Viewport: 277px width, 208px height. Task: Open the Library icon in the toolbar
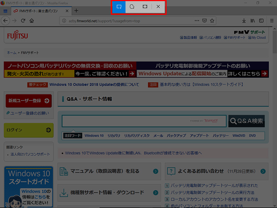pos(253,21)
